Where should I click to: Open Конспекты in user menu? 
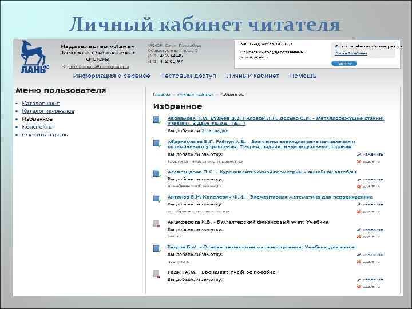(x=37, y=127)
